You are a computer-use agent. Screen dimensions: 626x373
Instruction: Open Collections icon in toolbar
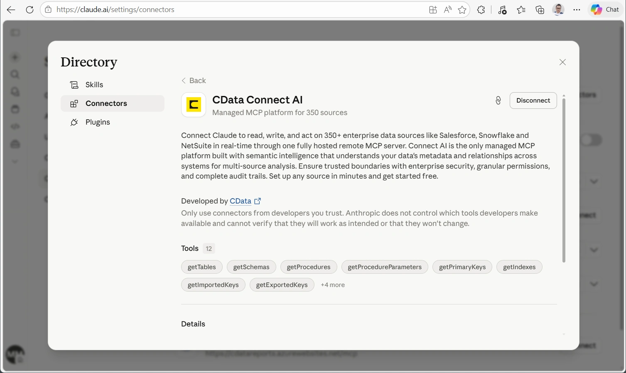pyautogui.click(x=540, y=10)
